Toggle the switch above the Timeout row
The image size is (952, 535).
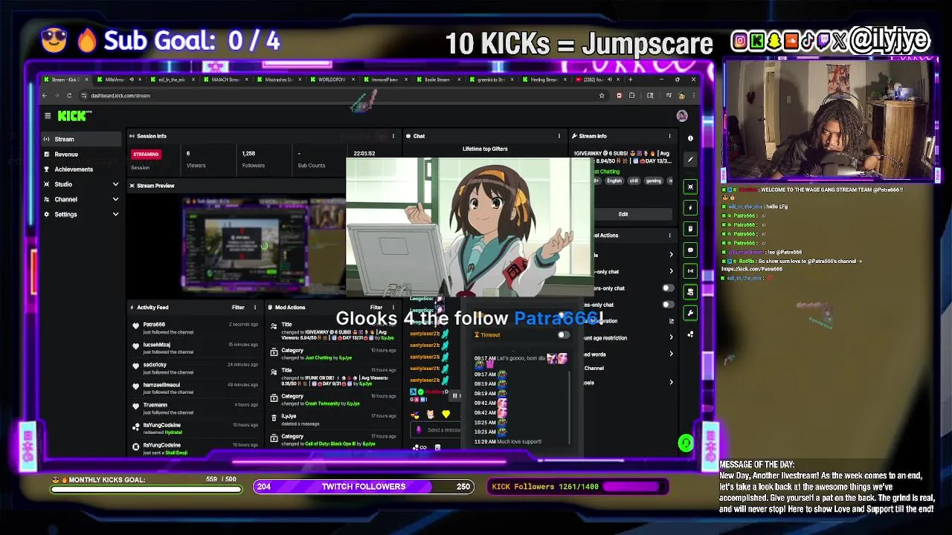[563, 316]
